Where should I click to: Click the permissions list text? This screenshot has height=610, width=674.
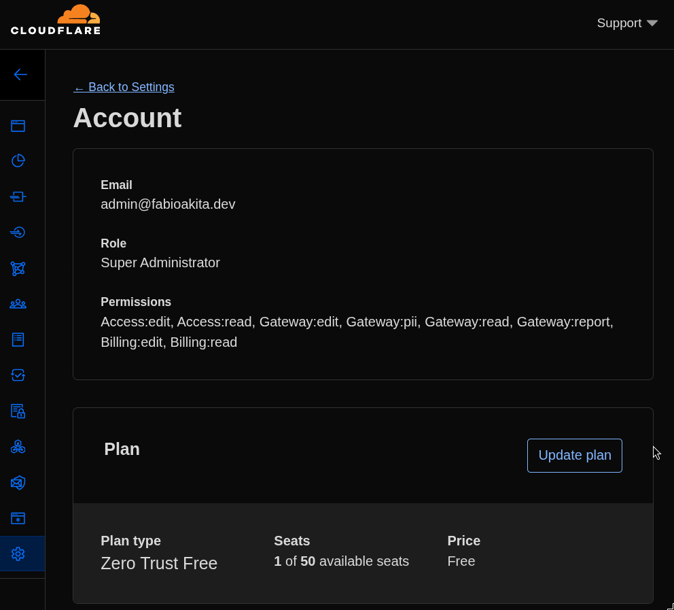point(357,332)
